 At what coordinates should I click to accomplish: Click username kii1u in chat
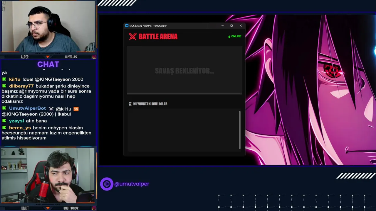(x=15, y=79)
